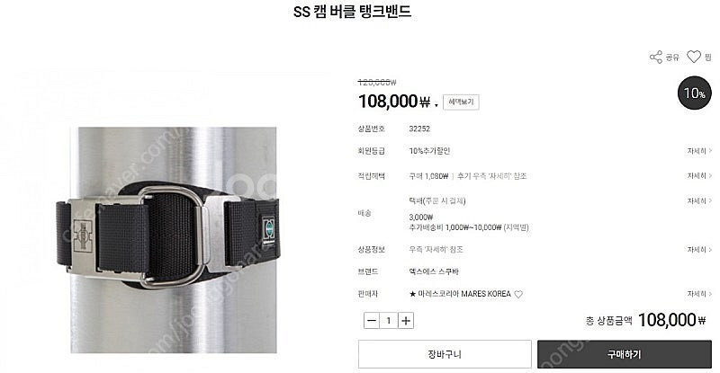Add to cart with 장바구니 button
Screen dimensions: 720x373
coord(445,354)
